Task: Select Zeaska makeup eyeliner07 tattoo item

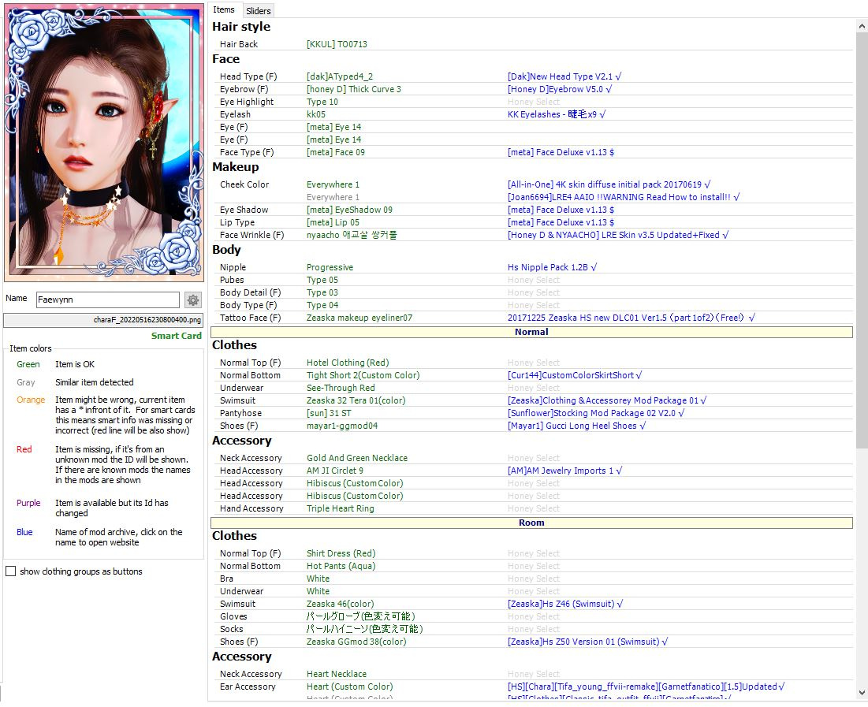Action: tap(359, 318)
